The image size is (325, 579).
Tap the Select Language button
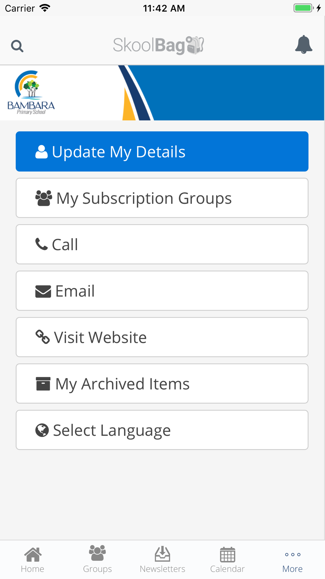162,430
